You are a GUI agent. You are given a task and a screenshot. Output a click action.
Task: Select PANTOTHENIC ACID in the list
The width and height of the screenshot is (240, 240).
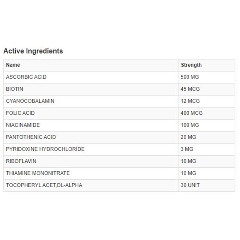pos(31,137)
